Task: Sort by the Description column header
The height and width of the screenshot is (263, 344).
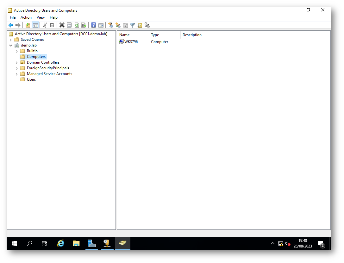Action: (x=204, y=35)
